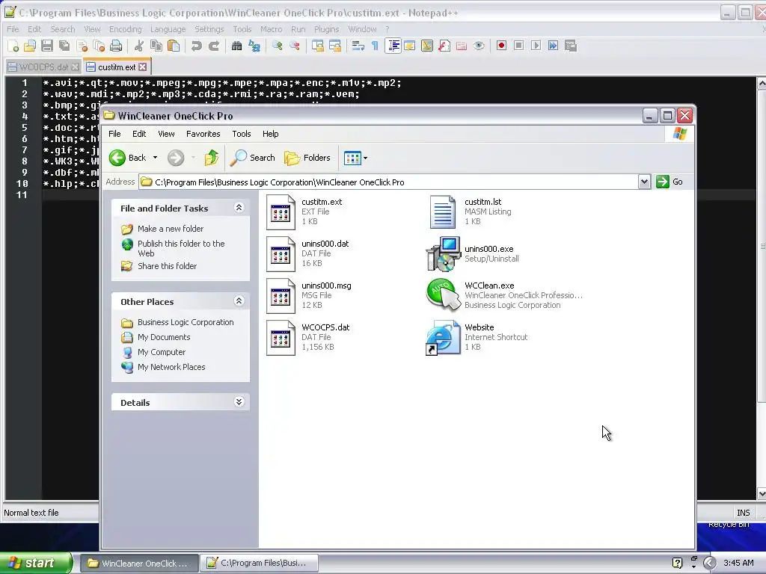
Task: Click Redo arrow in Notepad++ toolbar
Action: 213,46
